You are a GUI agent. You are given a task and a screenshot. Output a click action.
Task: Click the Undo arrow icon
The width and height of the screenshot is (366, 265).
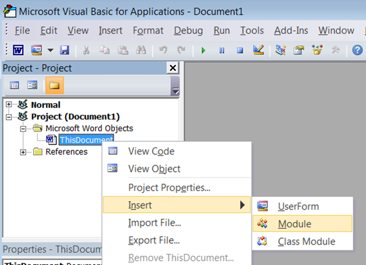[163, 50]
